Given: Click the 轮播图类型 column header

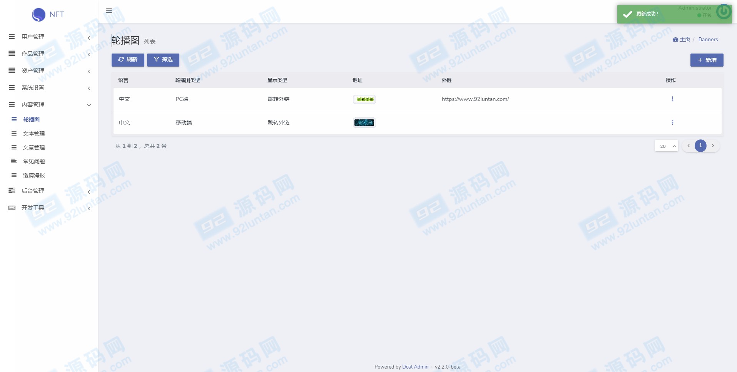Looking at the screenshot, I should [x=188, y=80].
